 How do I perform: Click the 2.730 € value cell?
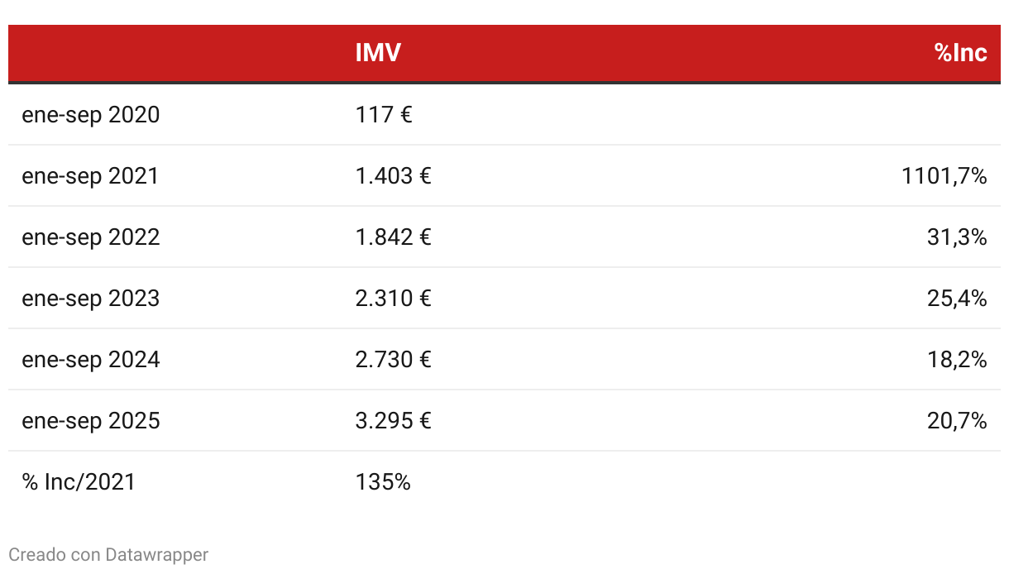click(394, 359)
